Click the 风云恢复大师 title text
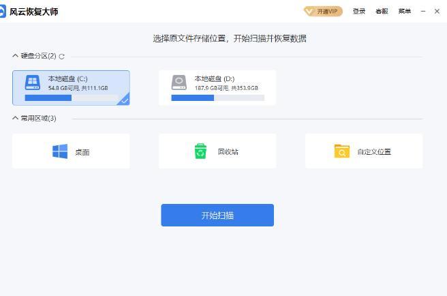The width and height of the screenshot is (447, 296). click(x=34, y=12)
